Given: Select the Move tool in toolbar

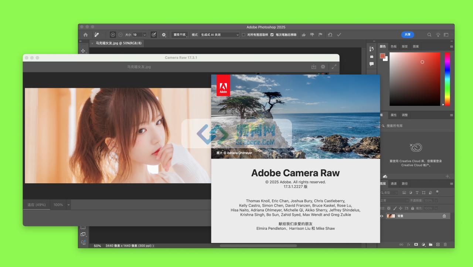Looking at the screenshot, I should 83,51.
